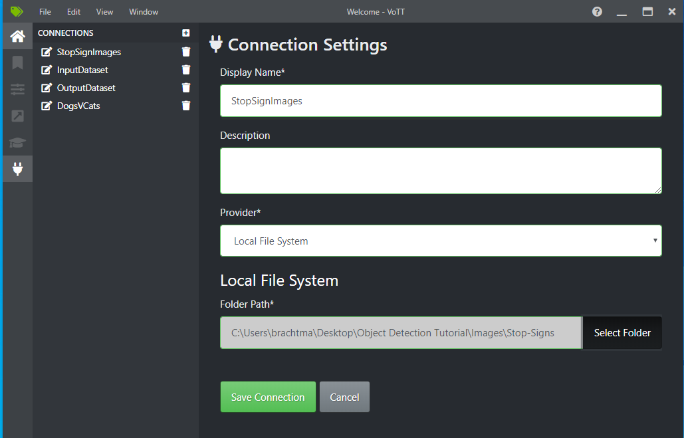Delete the DogsVCats connection

pyautogui.click(x=186, y=105)
